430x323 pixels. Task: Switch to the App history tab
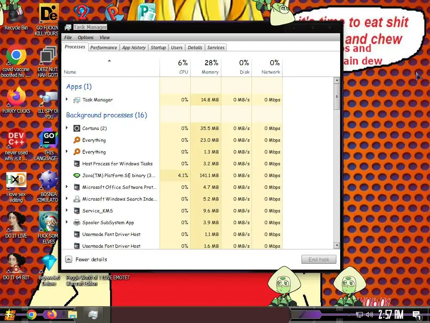(x=134, y=48)
